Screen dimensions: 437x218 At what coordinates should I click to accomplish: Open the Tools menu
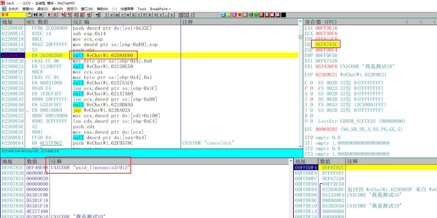(x=142, y=9)
